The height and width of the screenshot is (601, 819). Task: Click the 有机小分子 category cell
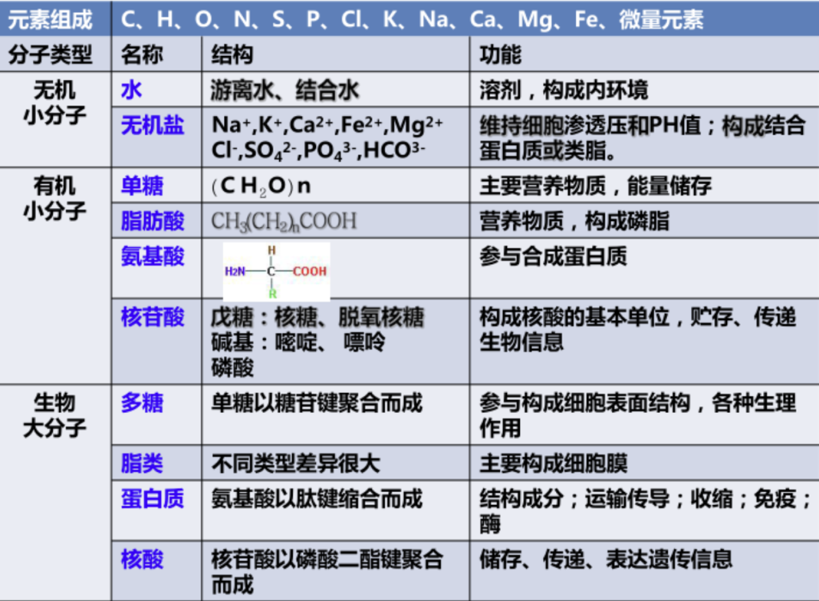click(54, 198)
